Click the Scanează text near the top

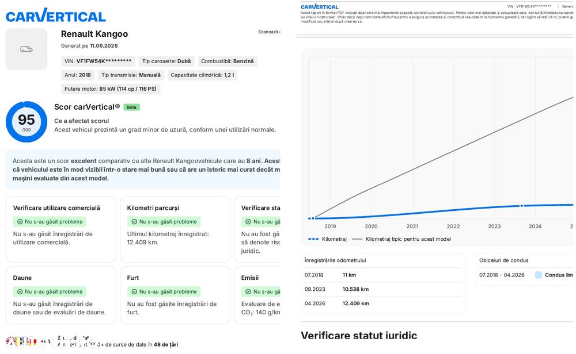tap(269, 32)
